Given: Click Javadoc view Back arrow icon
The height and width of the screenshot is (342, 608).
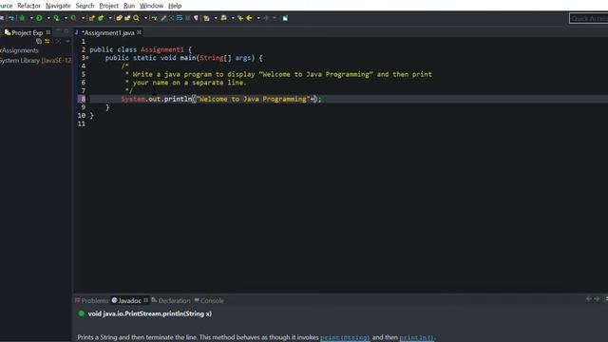Looking at the screenshot, I should [589, 298].
